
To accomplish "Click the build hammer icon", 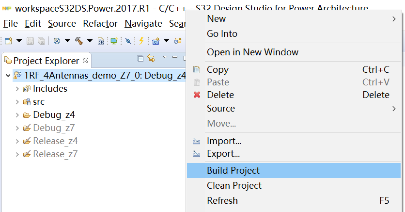I will coord(79,41).
